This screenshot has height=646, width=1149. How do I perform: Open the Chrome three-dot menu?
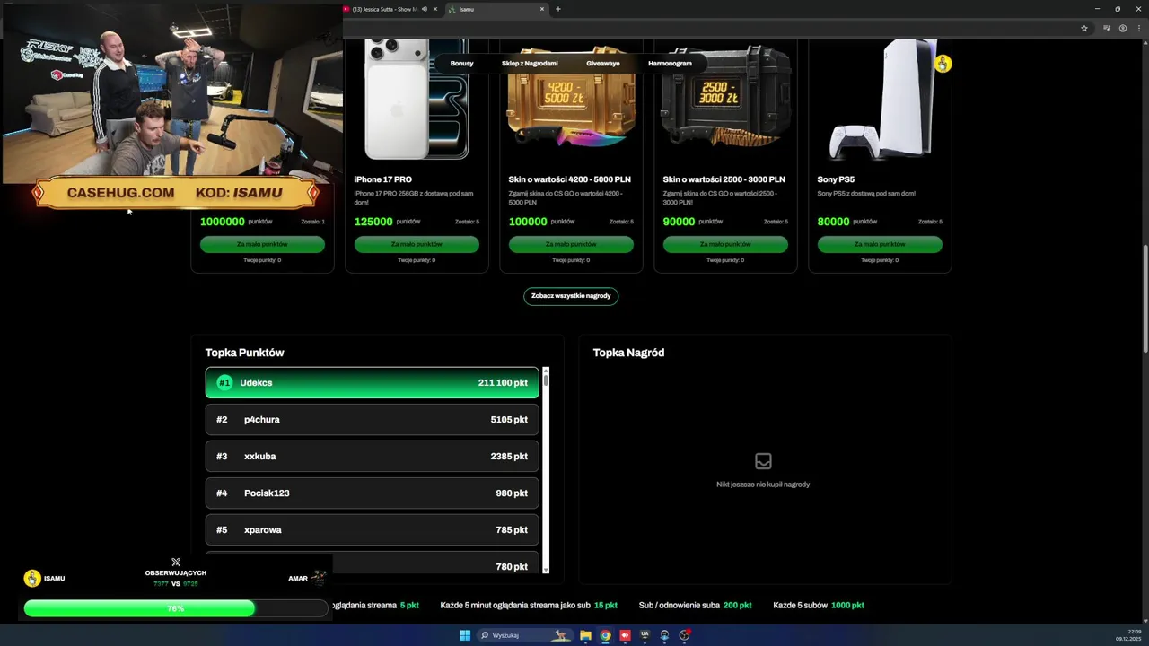tap(1137, 28)
